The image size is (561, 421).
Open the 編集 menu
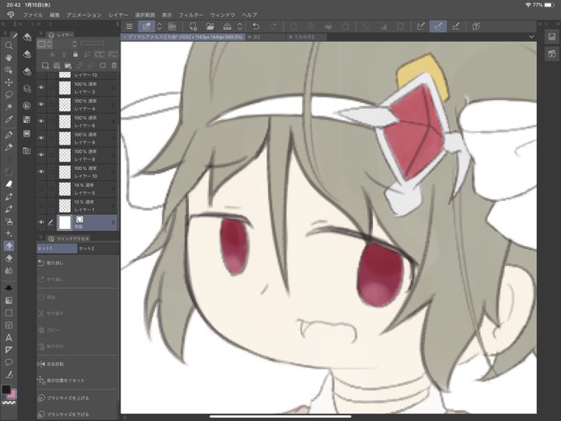tap(54, 15)
